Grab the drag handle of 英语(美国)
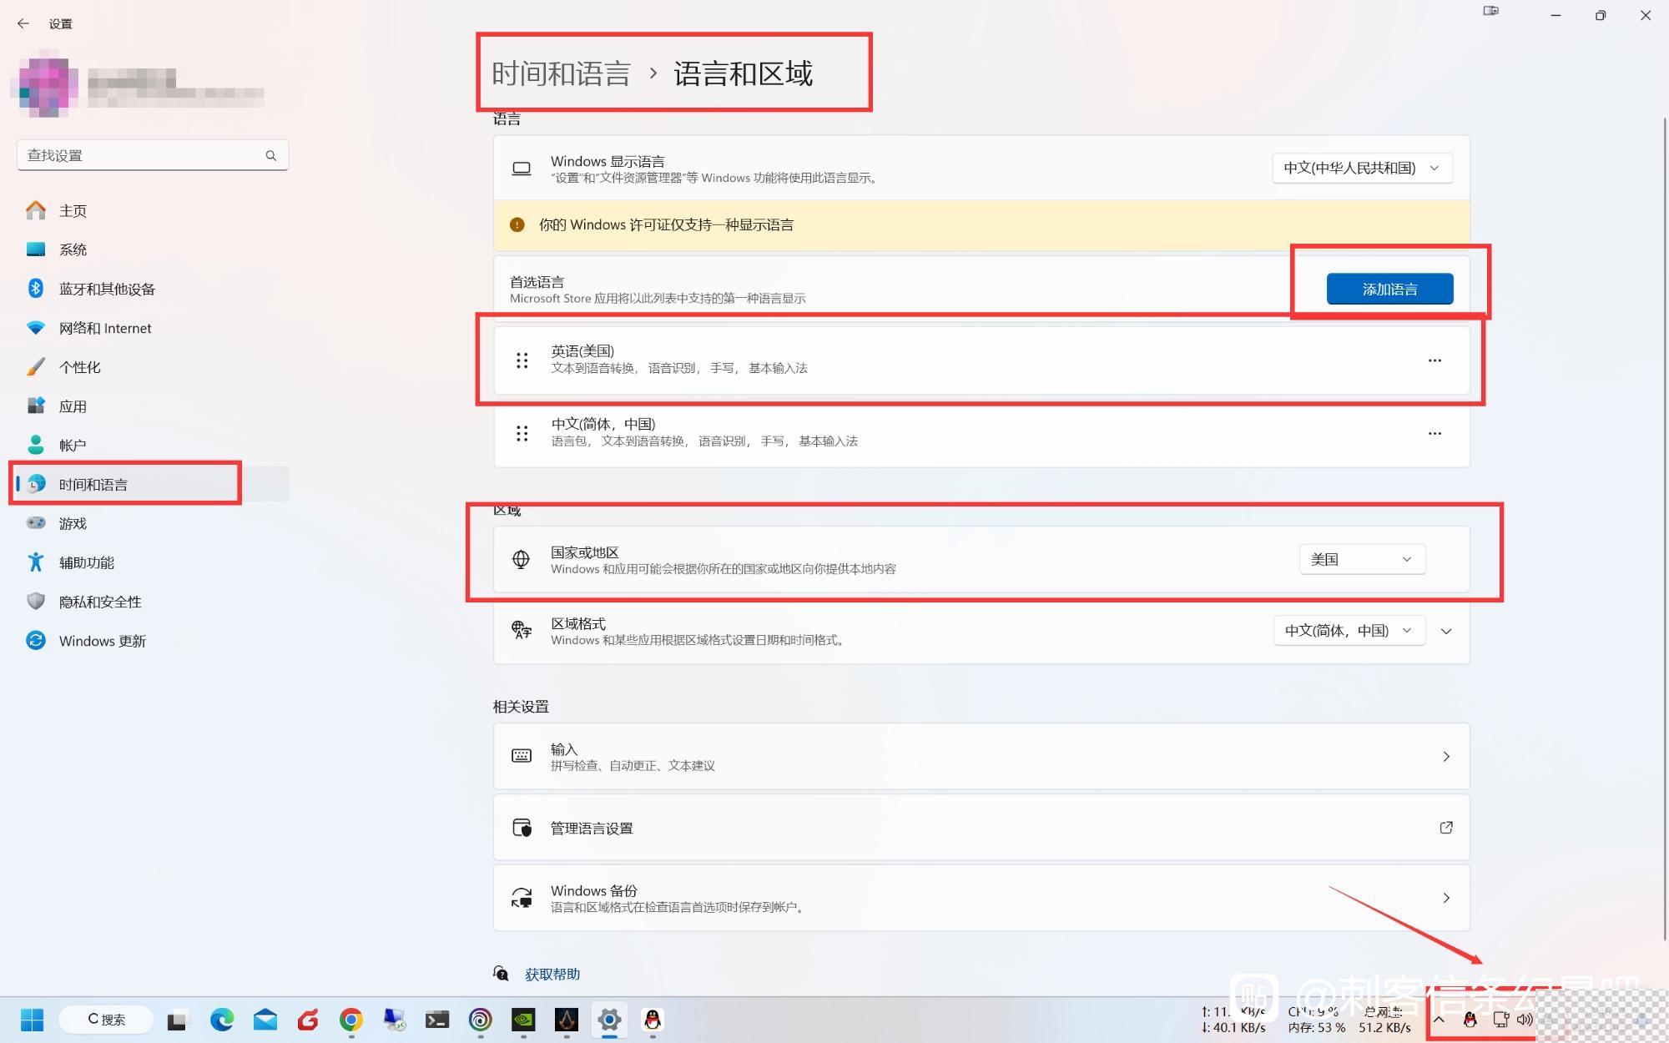The width and height of the screenshot is (1669, 1043). (x=522, y=360)
